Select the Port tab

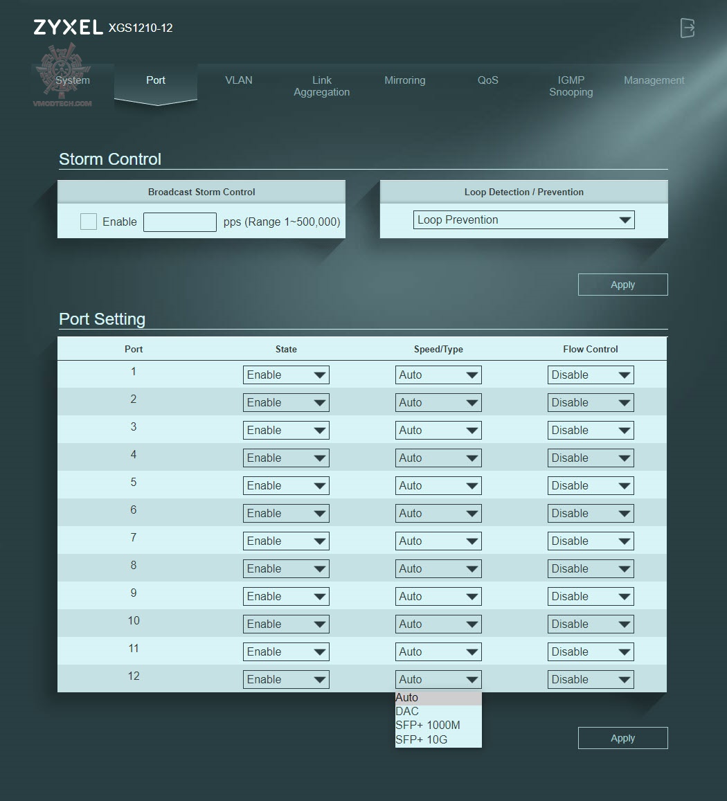[x=156, y=80]
